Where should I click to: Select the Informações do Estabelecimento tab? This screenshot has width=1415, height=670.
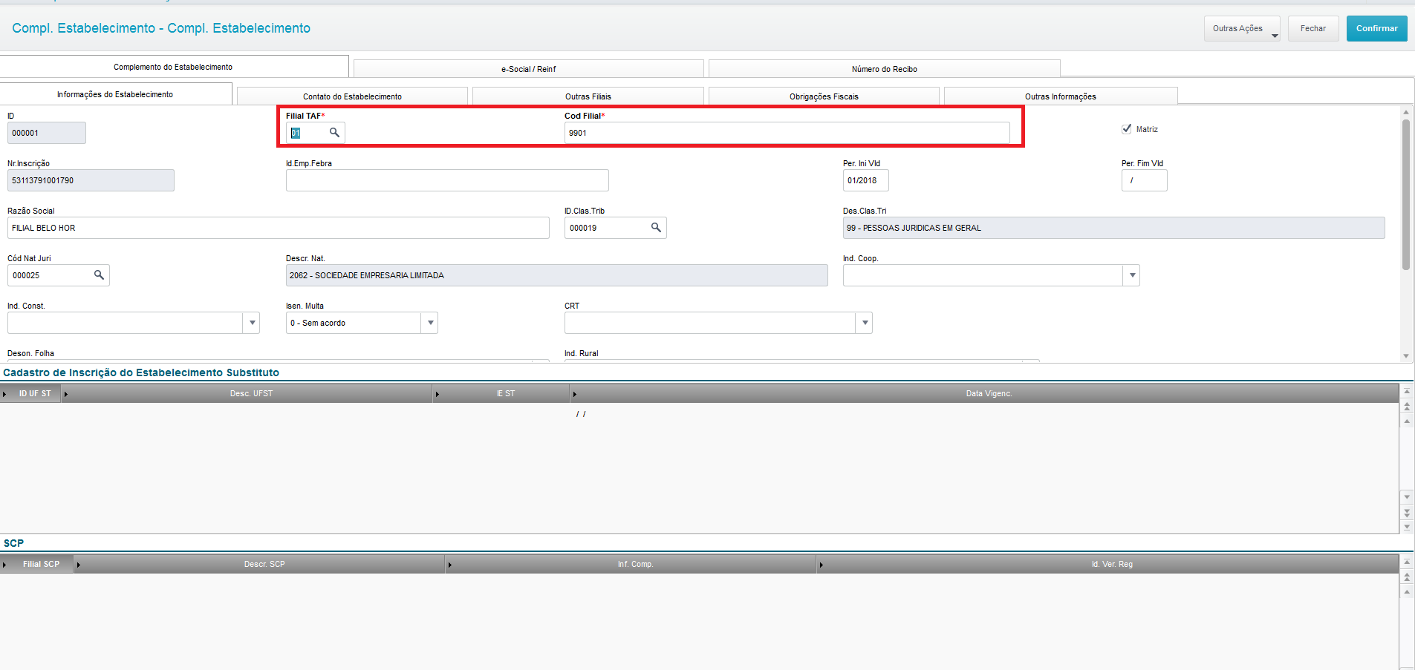coord(115,94)
